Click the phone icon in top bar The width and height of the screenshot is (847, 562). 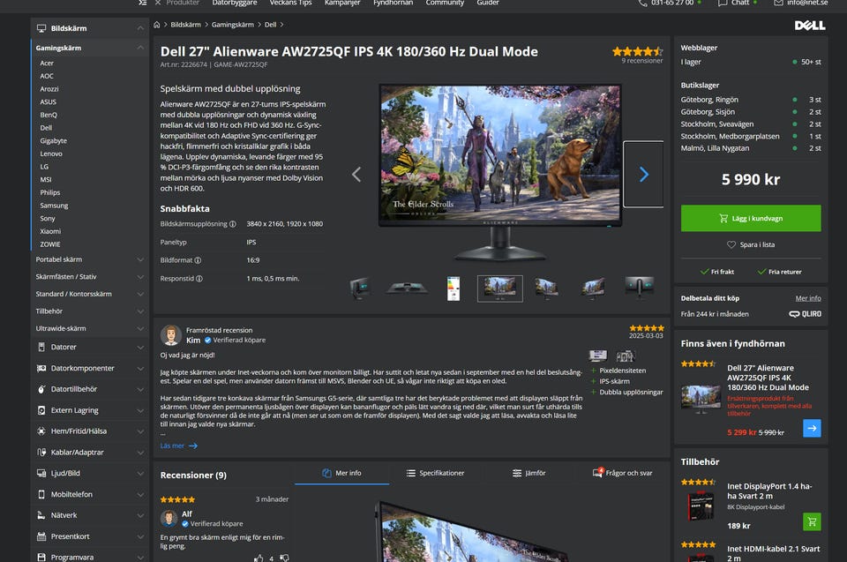pos(643,3)
